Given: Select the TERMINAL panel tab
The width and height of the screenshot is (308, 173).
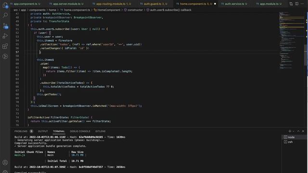Looking at the screenshot, I should pos(59,131).
